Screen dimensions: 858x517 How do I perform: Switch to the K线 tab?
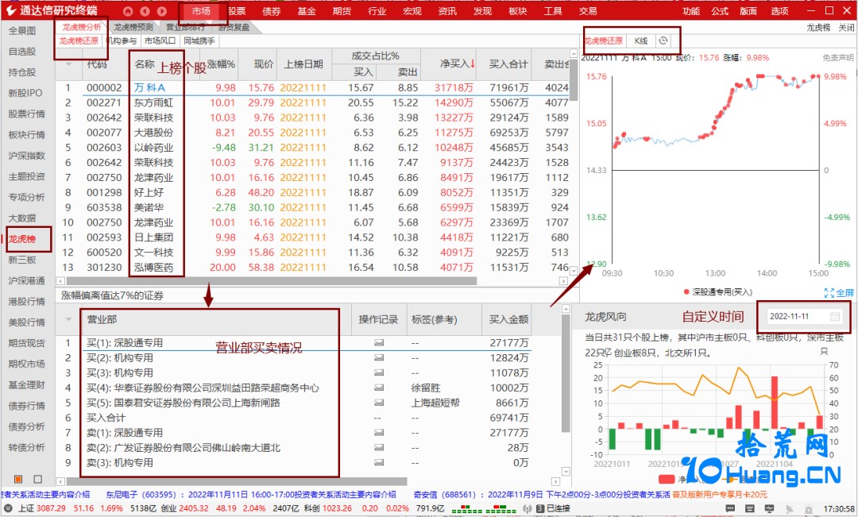click(x=641, y=41)
